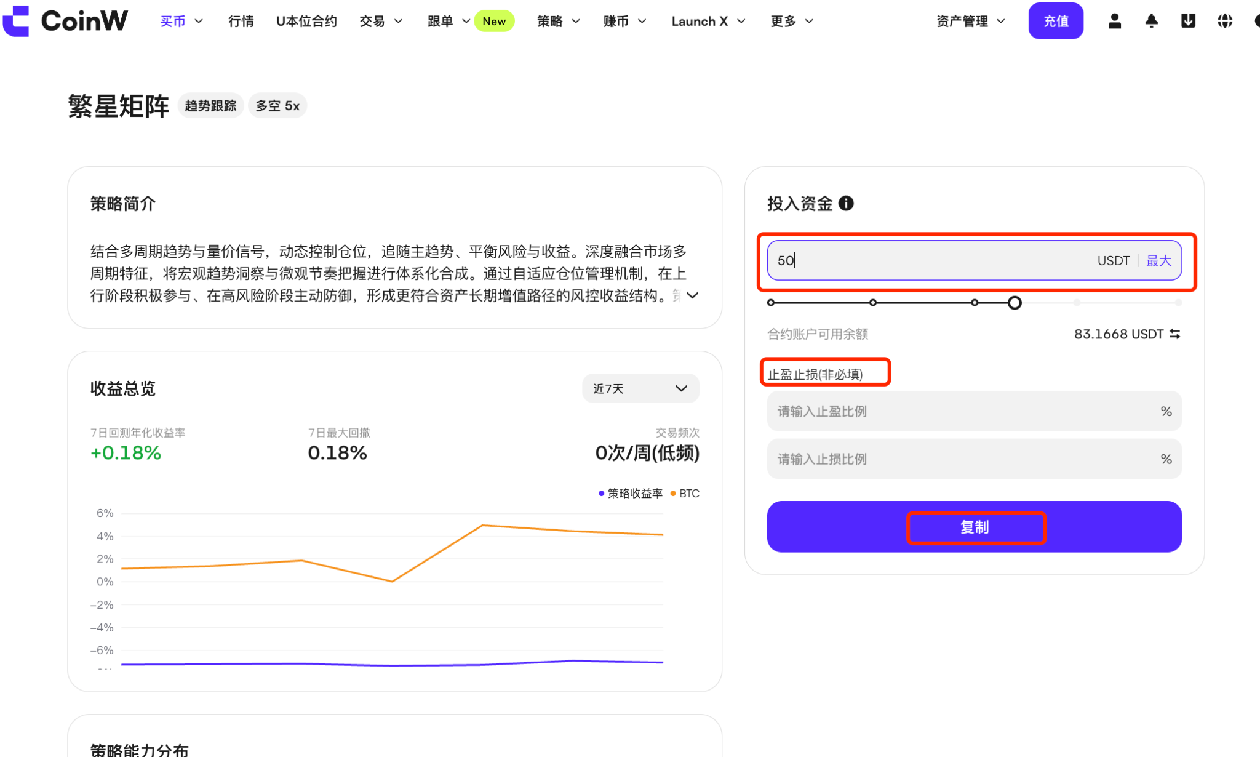The height and width of the screenshot is (757, 1260).
Task: Toggle the 策略收益率 legend item
Action: pos(631,493)
